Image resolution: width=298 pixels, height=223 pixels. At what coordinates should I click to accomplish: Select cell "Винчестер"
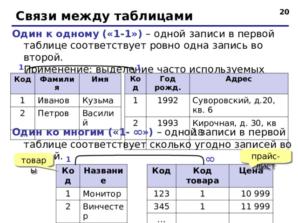coord(103,211)
